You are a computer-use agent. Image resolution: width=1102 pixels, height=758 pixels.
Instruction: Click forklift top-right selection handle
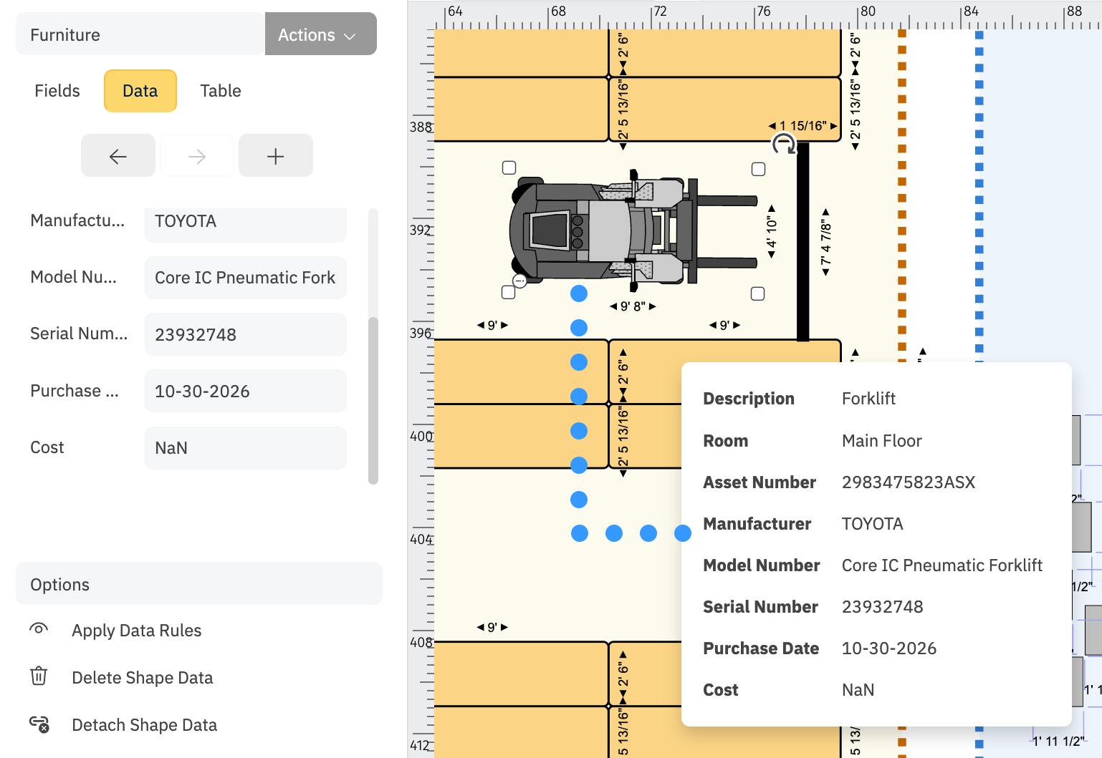coord(758,169)
